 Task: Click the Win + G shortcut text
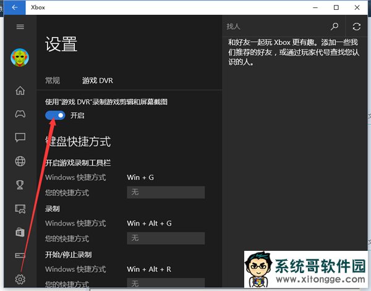[140, 177]
